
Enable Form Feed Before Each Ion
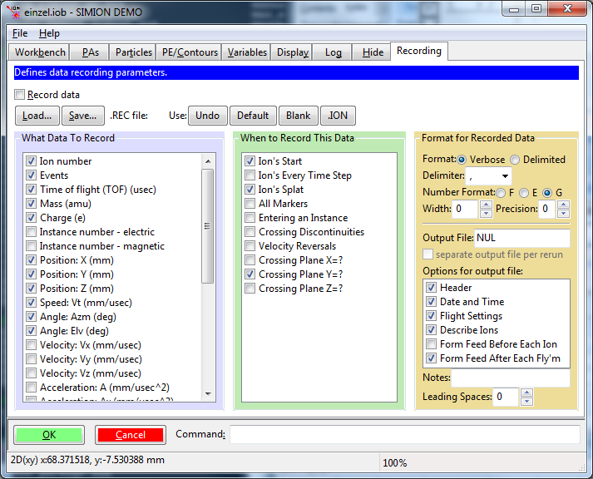[431, 344]
